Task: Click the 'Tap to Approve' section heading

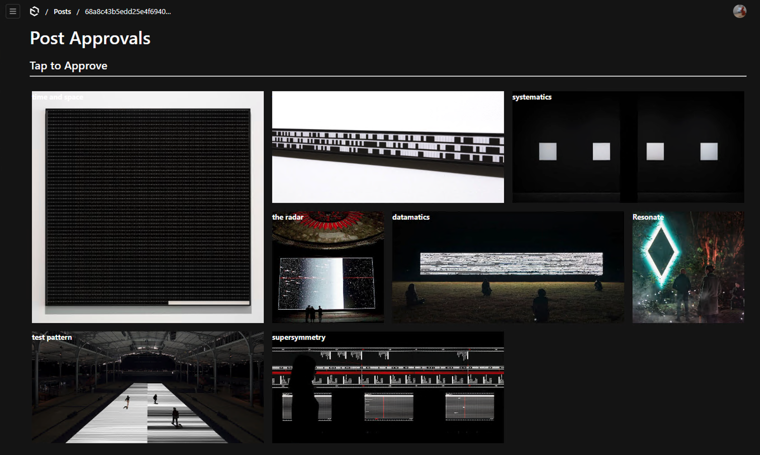Action: 68,66
